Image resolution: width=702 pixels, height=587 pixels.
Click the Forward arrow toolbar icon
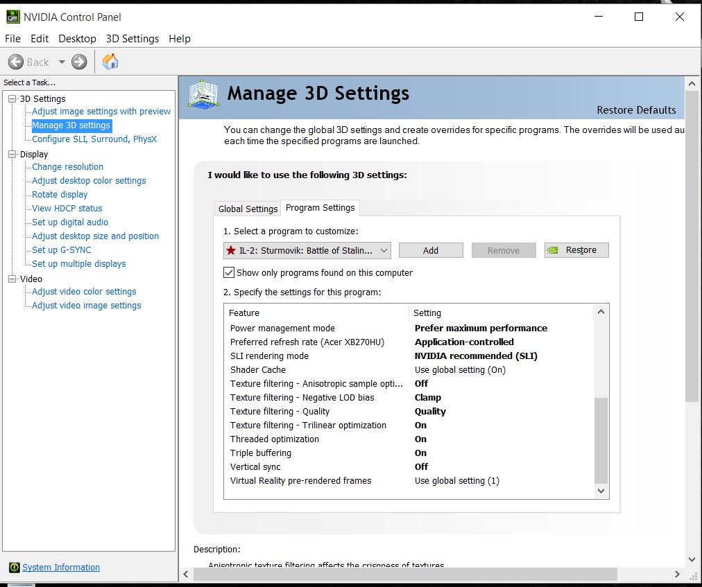pyautogui.click(x=79, y=62)
